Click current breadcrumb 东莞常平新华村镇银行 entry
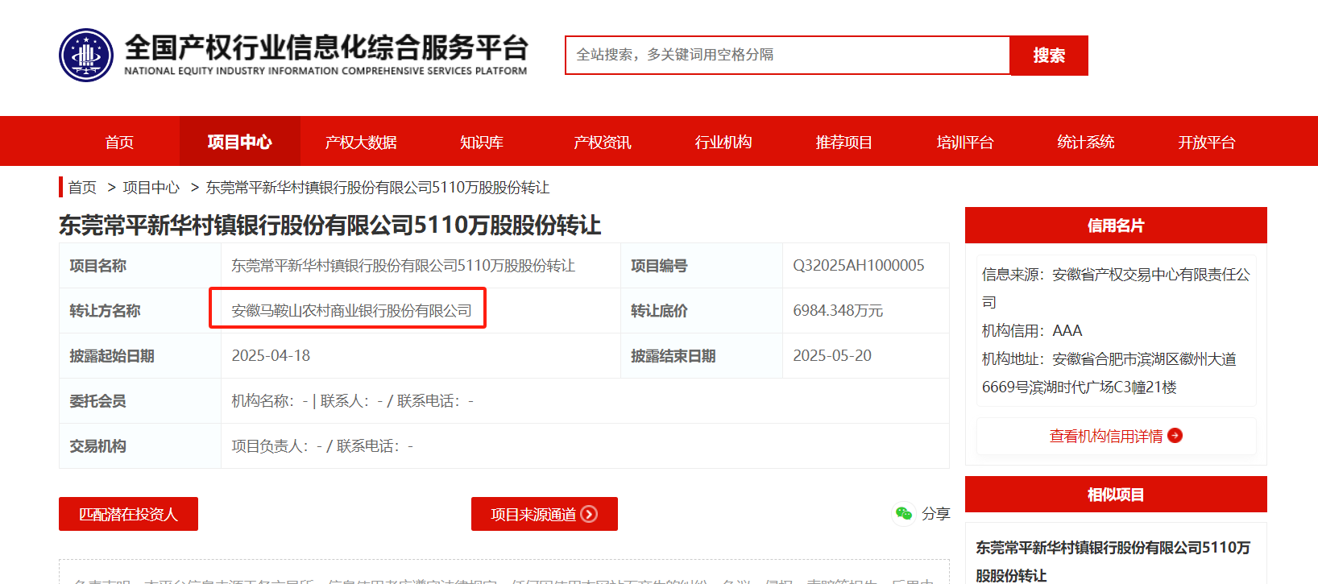This screenshot has height=584, width=1318. 378,188
